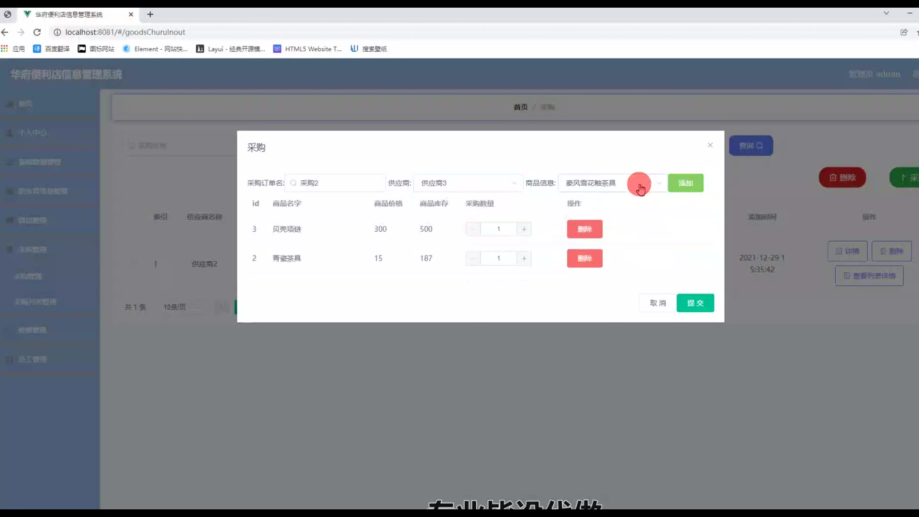Submit the order with 提交 button
Image resolution: width=919 pixels, height=517 pixels.
695,303
